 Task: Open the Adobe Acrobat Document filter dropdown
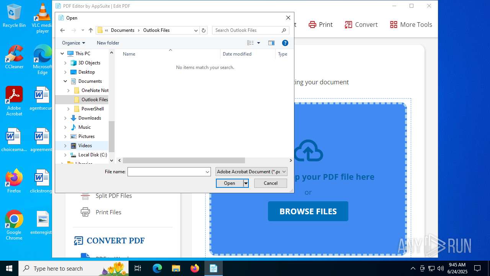pos(251,172)
